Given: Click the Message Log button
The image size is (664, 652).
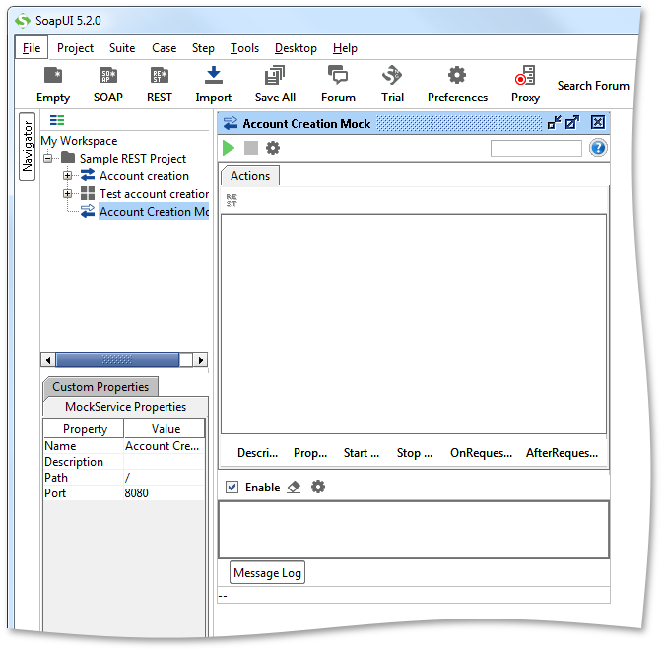Looking at the screenshot, I should (x=267, y=572).
